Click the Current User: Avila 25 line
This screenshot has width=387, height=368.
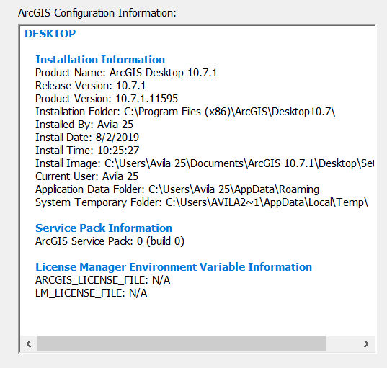(86, 176)
